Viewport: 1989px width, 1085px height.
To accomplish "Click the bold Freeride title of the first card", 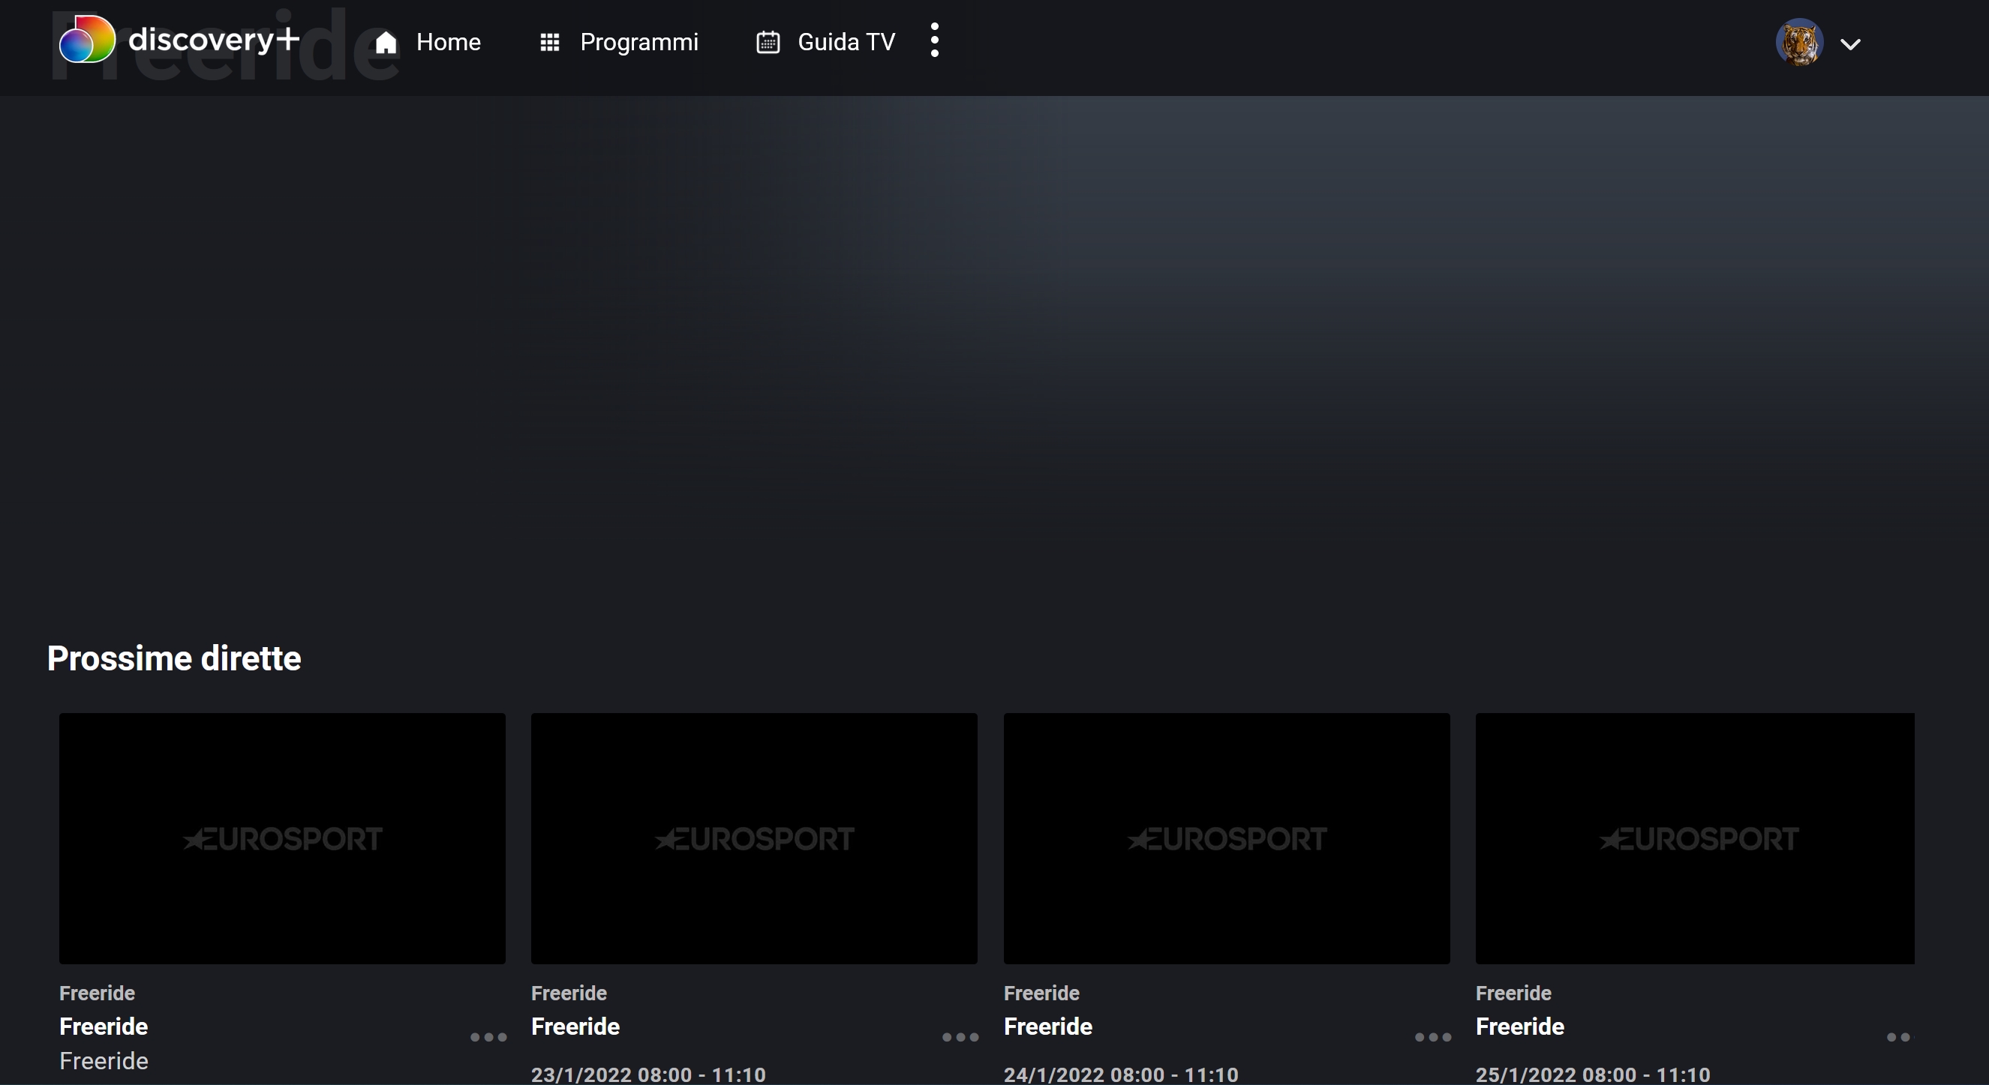I will (x=104, y=1027).
